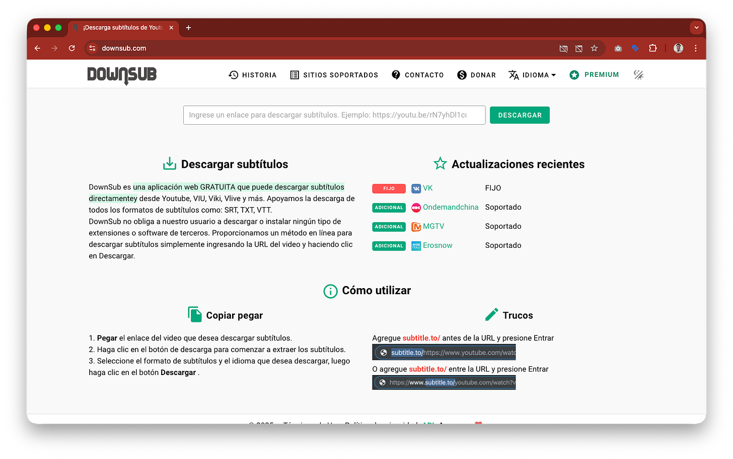733x459 pixels.
Task: View site information for downsub.com
Action: click(92, 48)
